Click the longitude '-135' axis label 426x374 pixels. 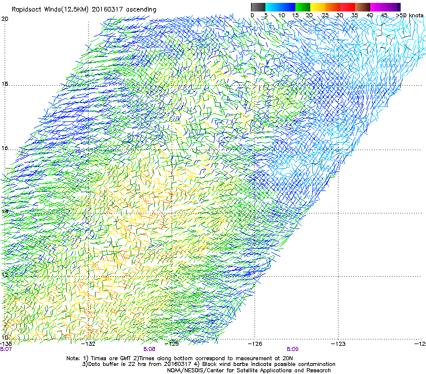6,344
